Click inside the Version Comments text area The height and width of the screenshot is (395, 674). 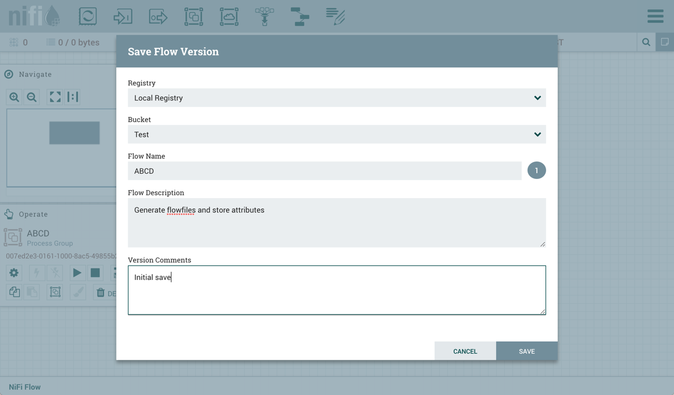(x=337, y=289)
